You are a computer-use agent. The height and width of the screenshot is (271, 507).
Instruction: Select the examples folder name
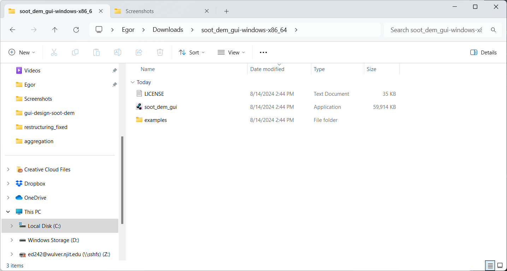click(x=155, y=120)
